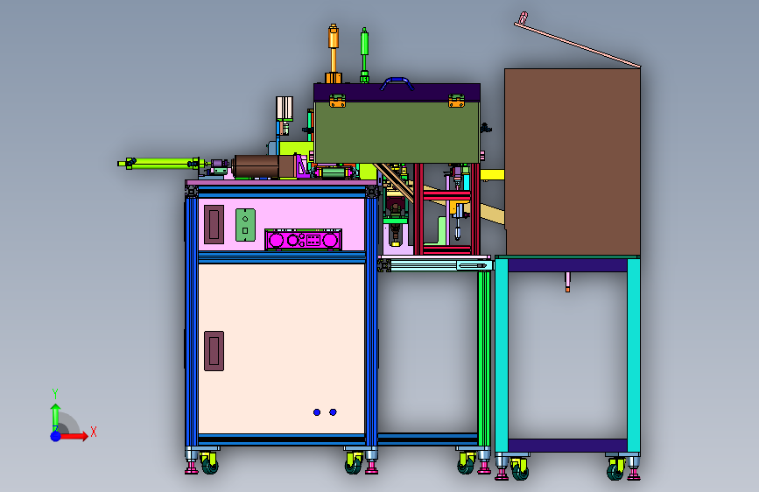Screen dimensions: 759x492
Task: Select the right blue dot on the cream door
Action: point(333,412)
